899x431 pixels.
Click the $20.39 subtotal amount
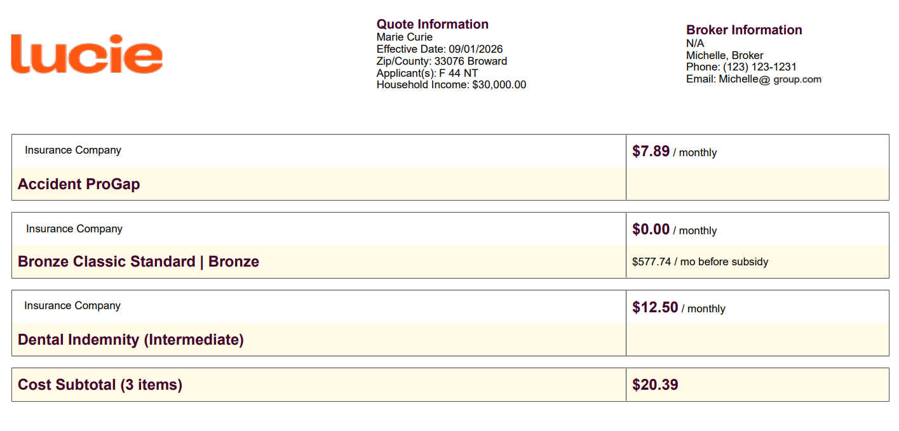[x=655, y=385]
